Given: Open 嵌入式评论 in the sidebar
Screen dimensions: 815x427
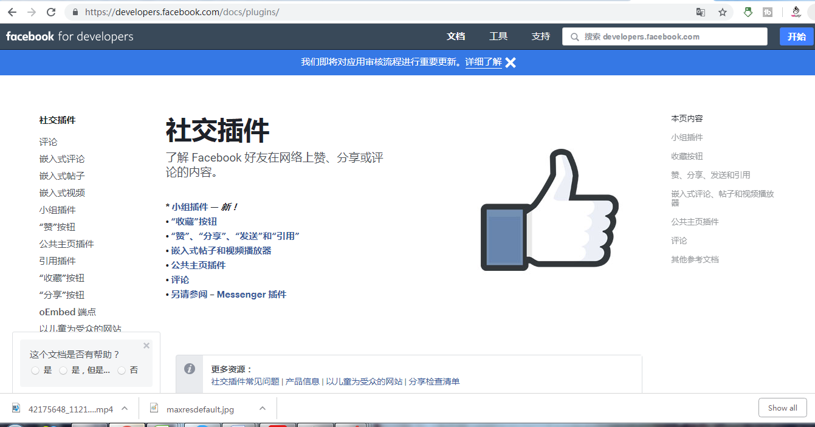Looking at the screenshot, I should point(62,159).
